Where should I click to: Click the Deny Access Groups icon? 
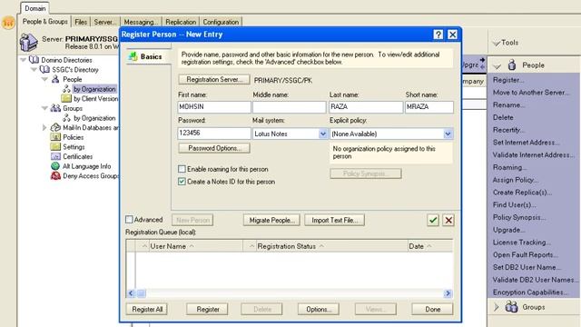pos(55,175)
